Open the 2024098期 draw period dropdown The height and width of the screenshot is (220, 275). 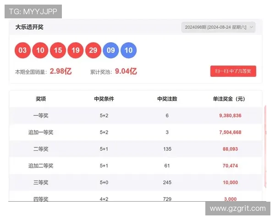(x=218, y=27)
